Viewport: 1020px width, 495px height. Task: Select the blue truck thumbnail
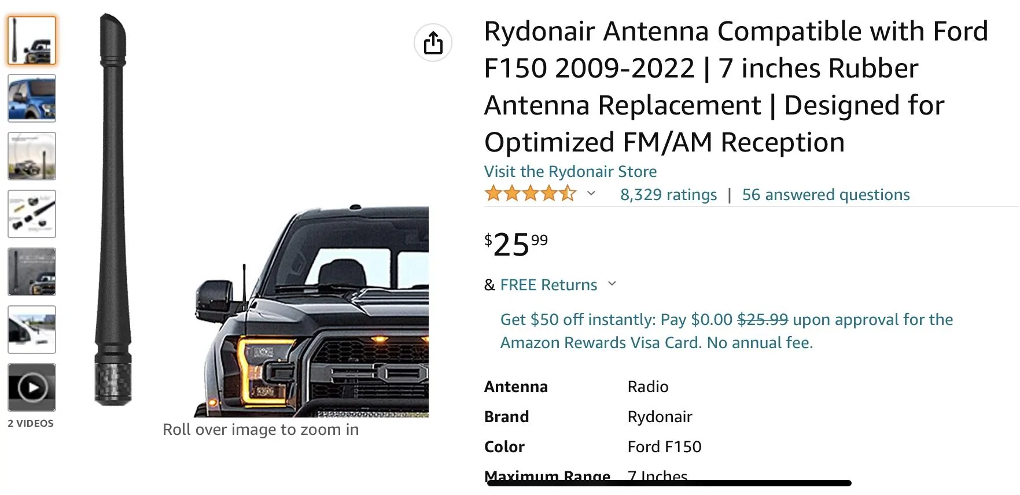point(32,98)
